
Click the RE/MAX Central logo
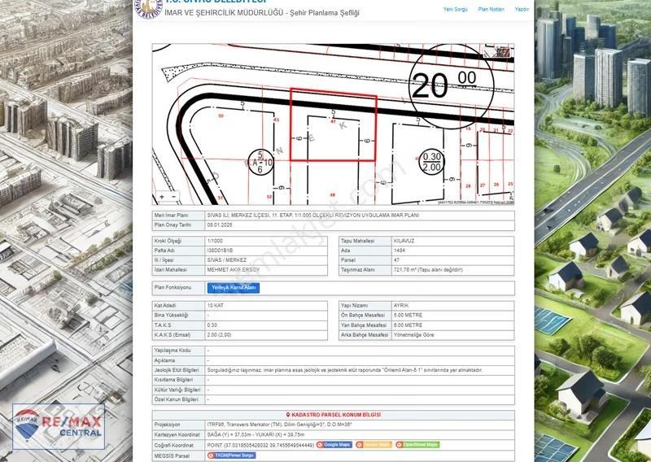pos(59,427)
